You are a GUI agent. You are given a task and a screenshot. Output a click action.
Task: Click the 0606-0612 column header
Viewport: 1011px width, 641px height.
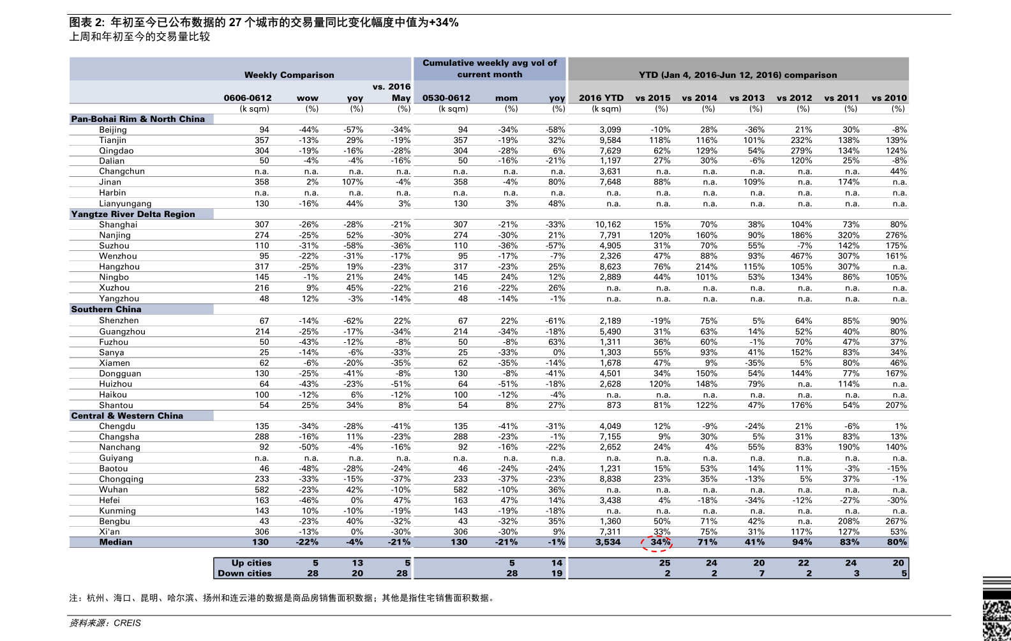click(x=248, y=98)
